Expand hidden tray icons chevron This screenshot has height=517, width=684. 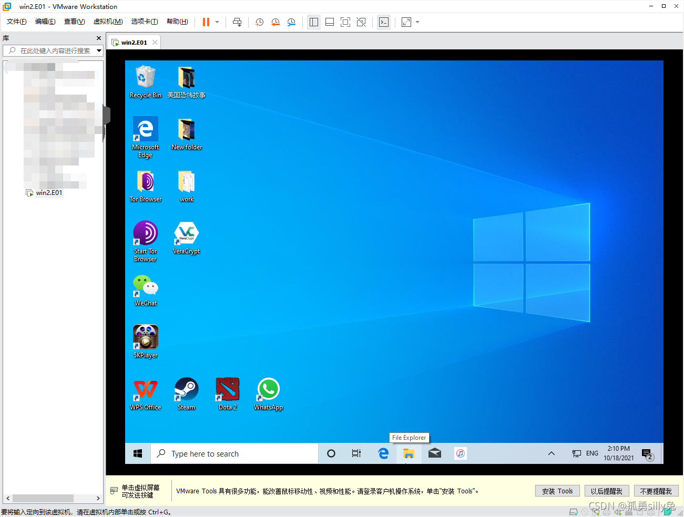[552, 453]
